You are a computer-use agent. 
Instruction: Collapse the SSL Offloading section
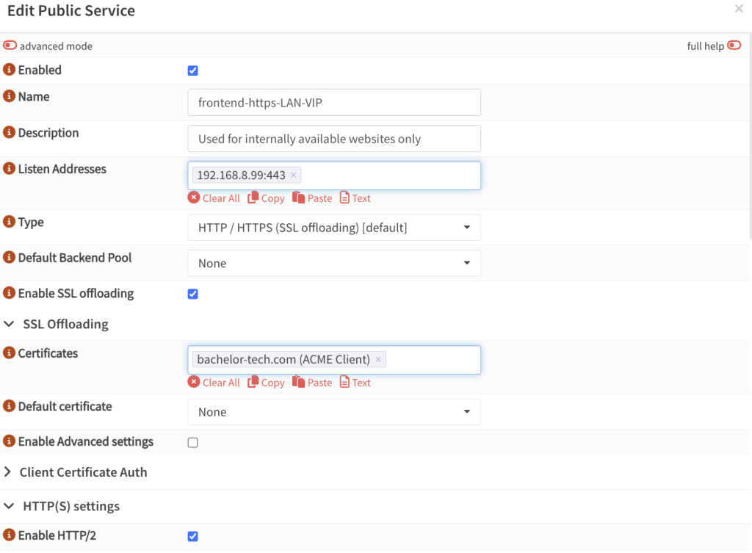10,324
